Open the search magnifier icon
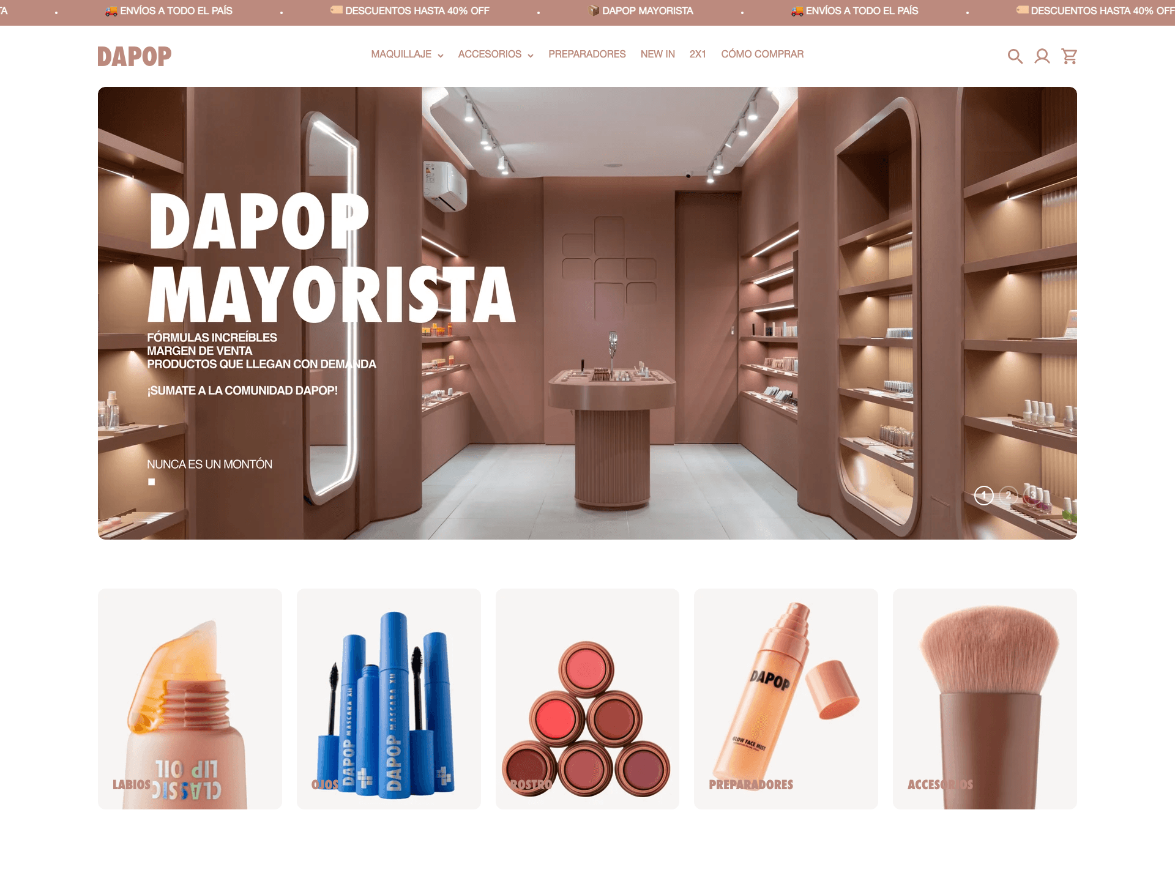Screen dimensions: 1175x881 click(x=1015, y=56)
